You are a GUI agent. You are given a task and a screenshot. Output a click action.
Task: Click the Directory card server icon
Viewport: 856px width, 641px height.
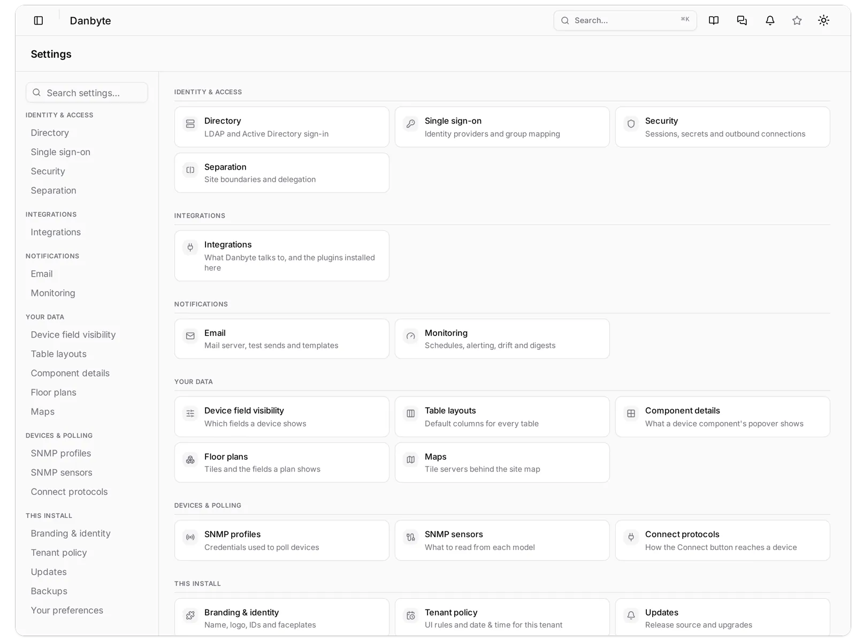190,124
